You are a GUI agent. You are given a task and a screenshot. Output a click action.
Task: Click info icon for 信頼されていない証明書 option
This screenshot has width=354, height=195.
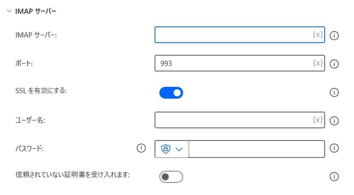pos(334,177)
